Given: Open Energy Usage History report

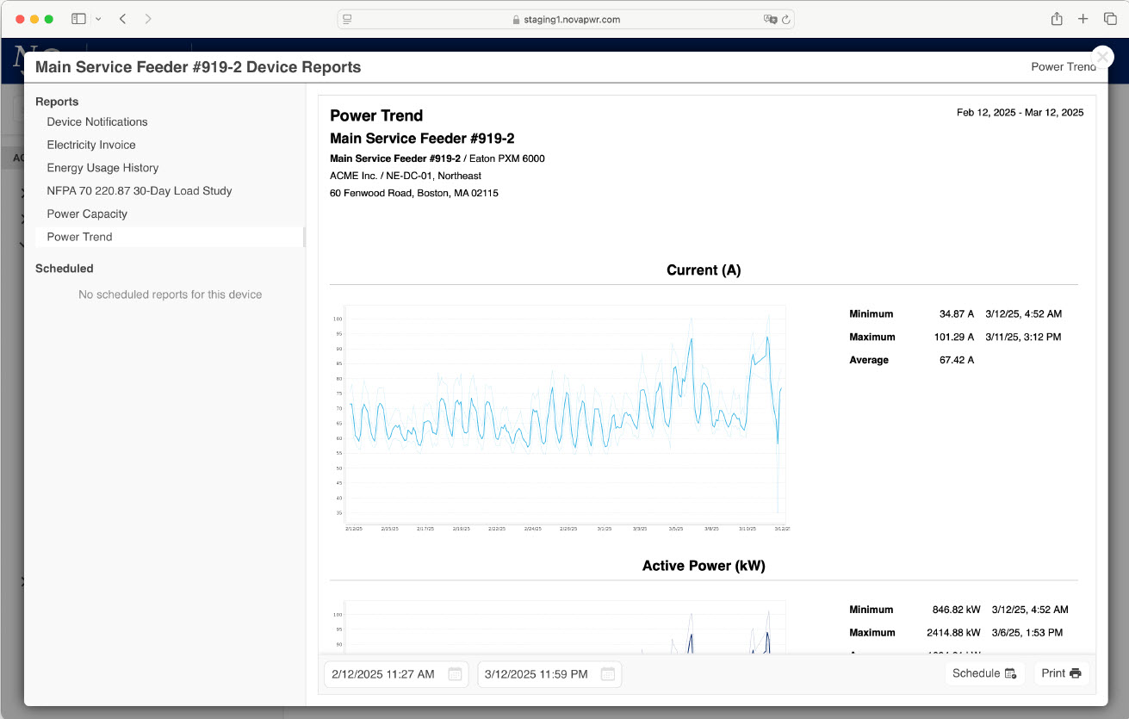Looking at the screenshot, I should click(x=102, y=168).
